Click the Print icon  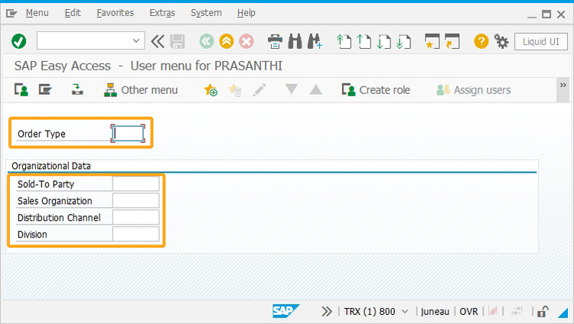tap(275, 41)
